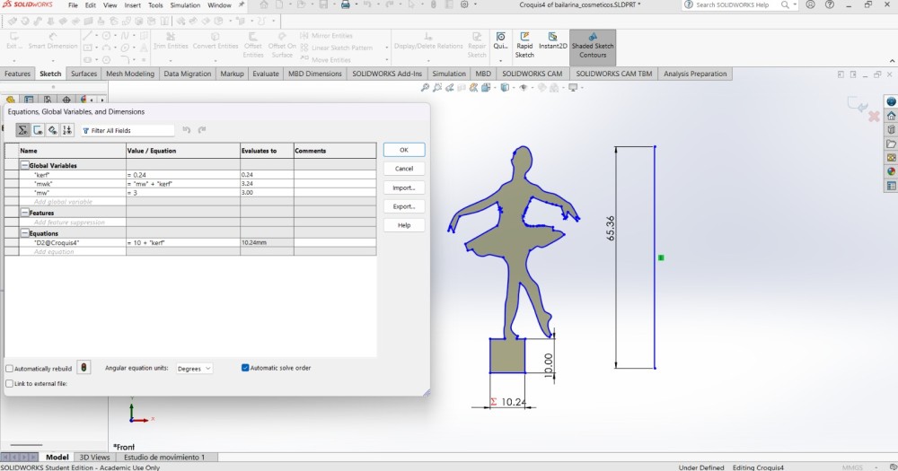Collapse the Global Variables section
The image size is (898, 471).
(24, 165)
